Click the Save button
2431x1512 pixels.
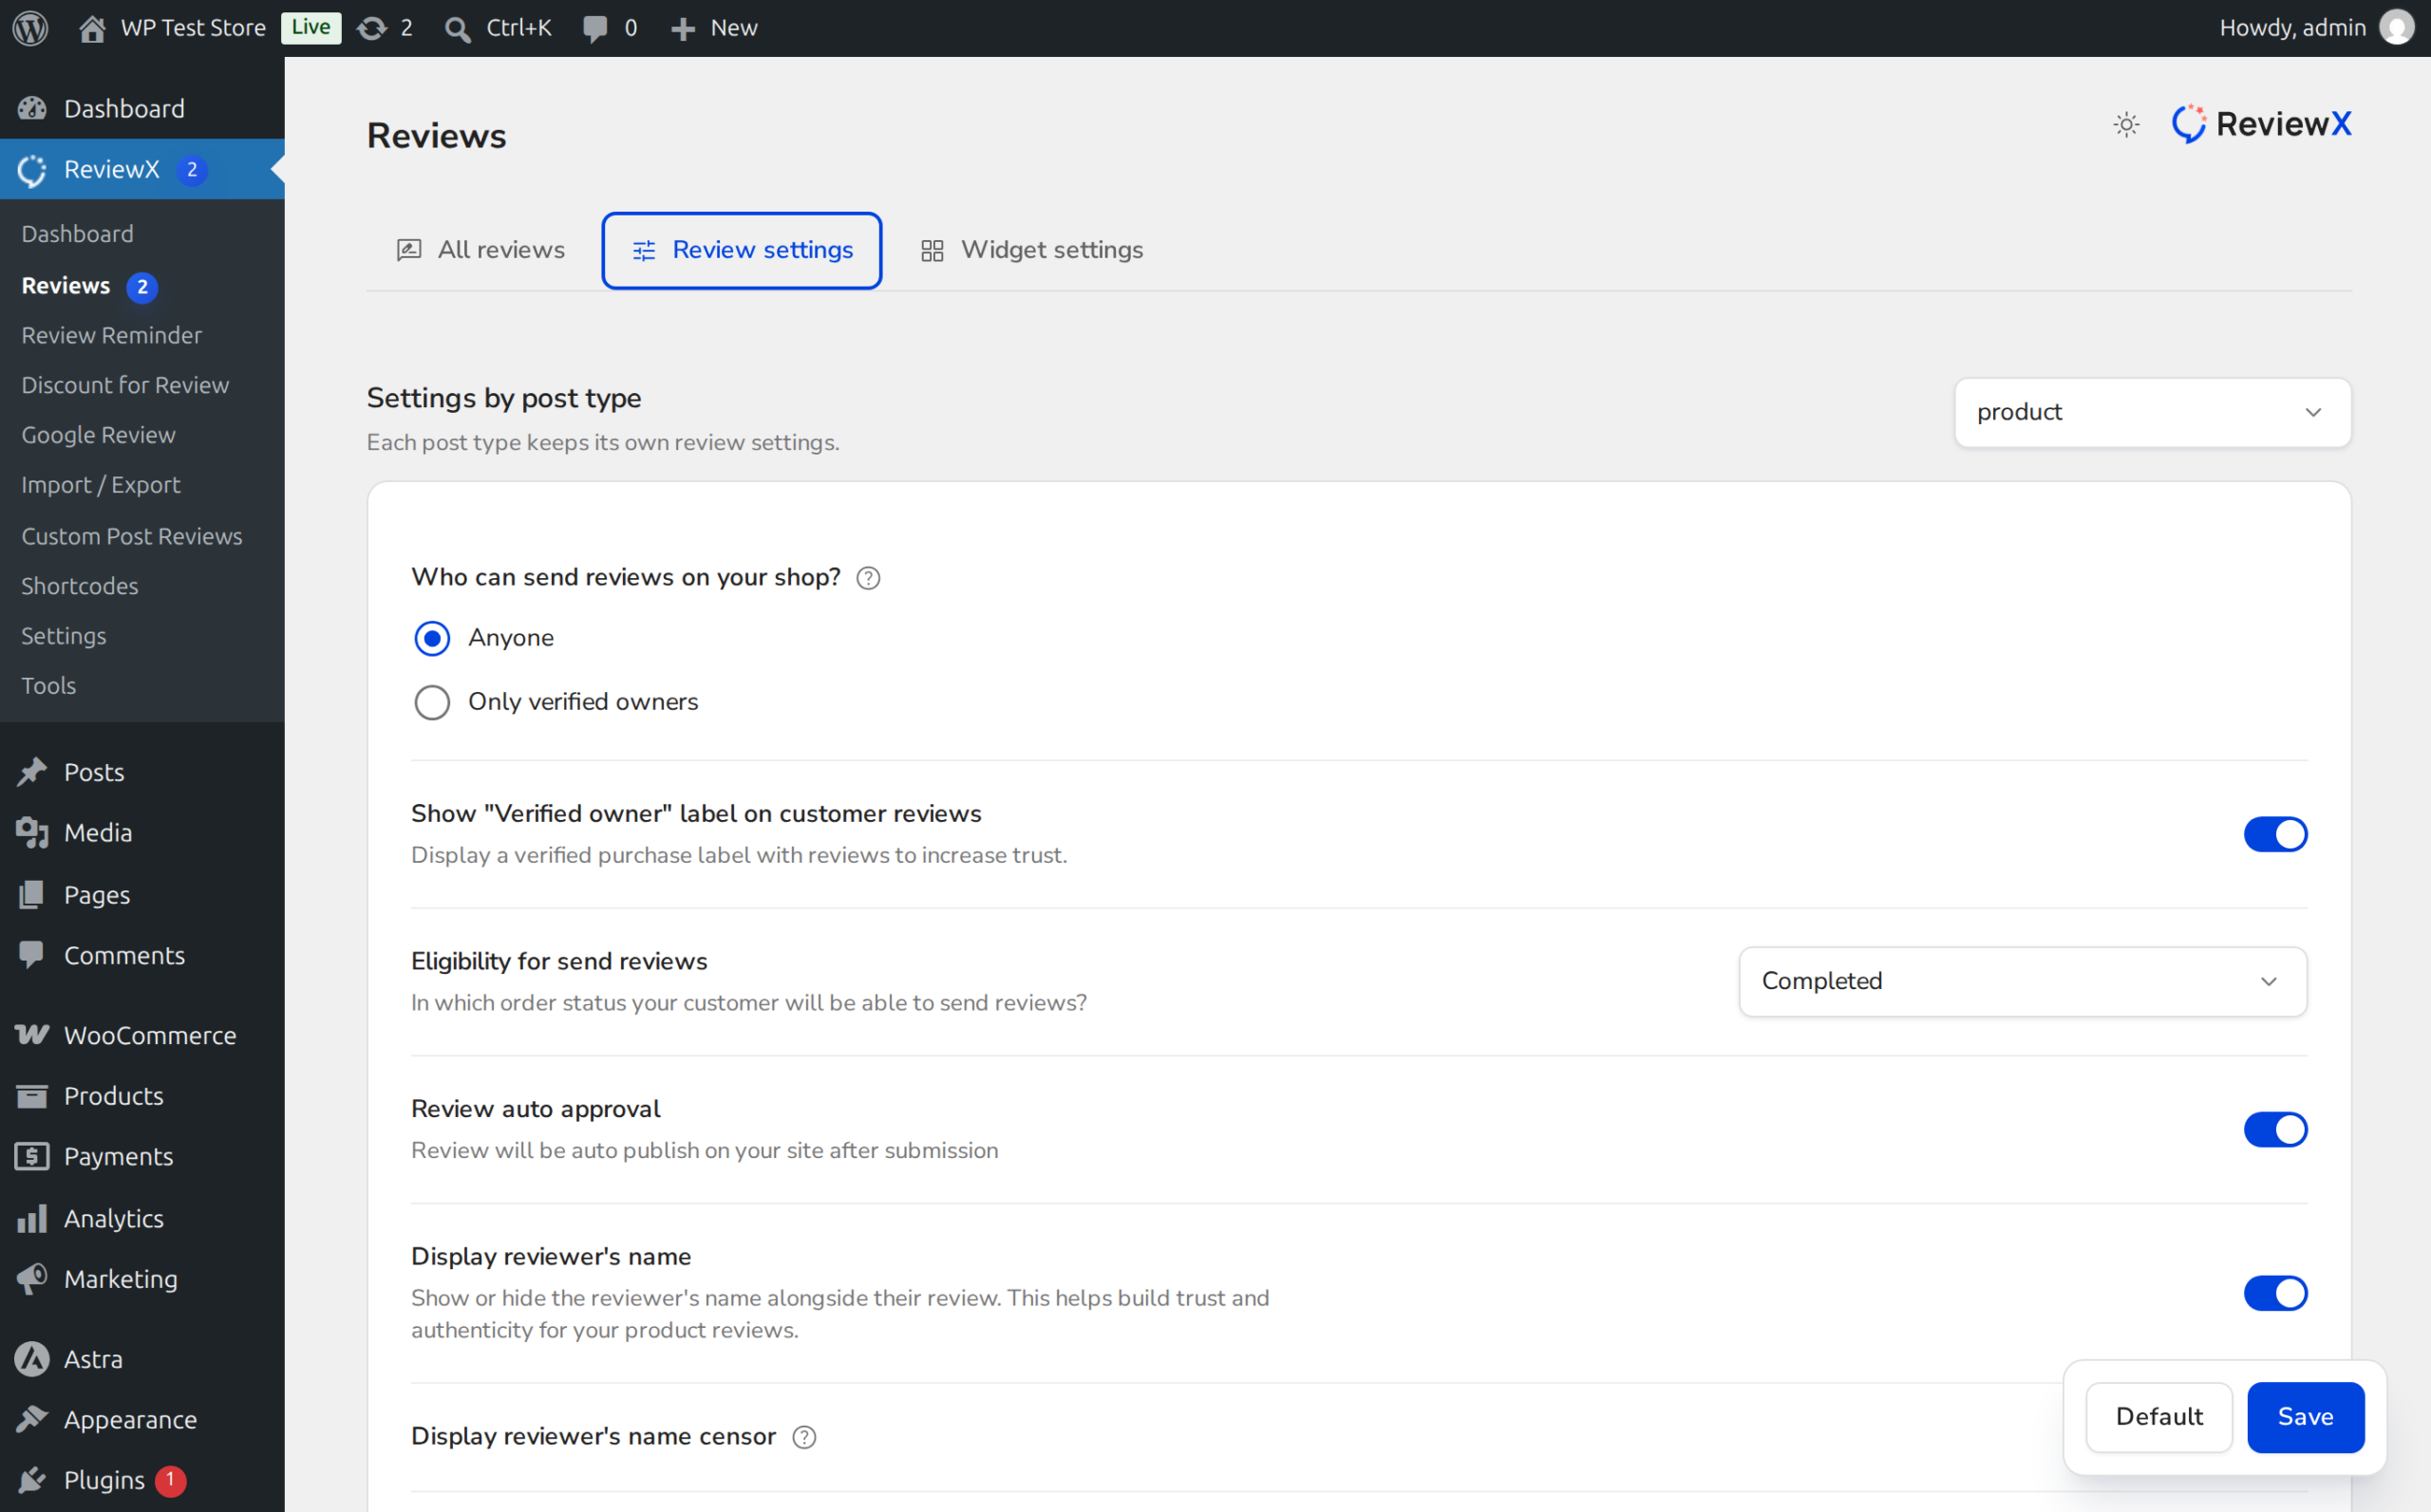coord(2305,1417)
